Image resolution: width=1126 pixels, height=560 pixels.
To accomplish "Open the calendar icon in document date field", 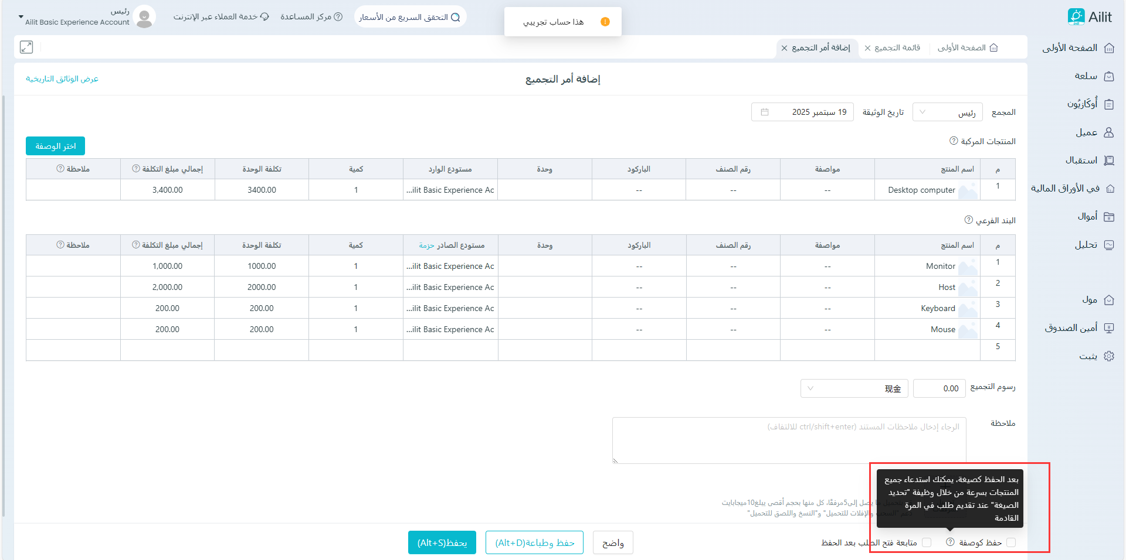I will click(x=765, y=112).
